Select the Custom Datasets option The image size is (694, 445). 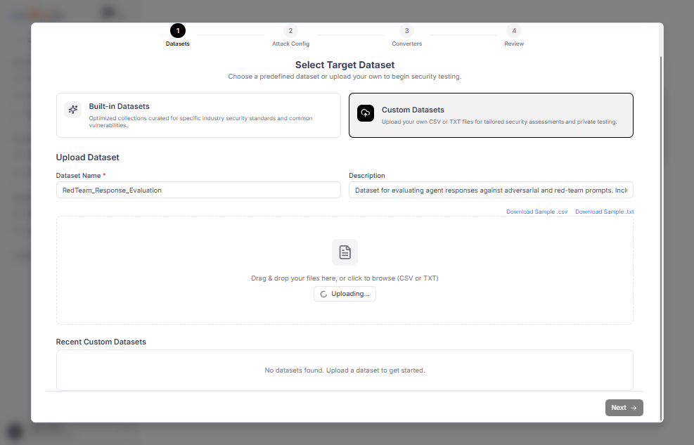491,115
